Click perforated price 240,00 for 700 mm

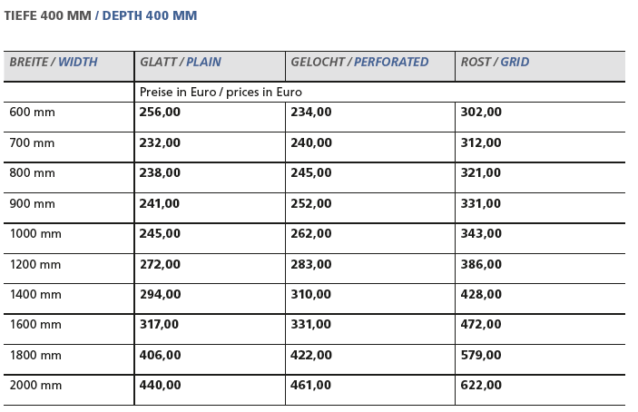pos(311,142)
